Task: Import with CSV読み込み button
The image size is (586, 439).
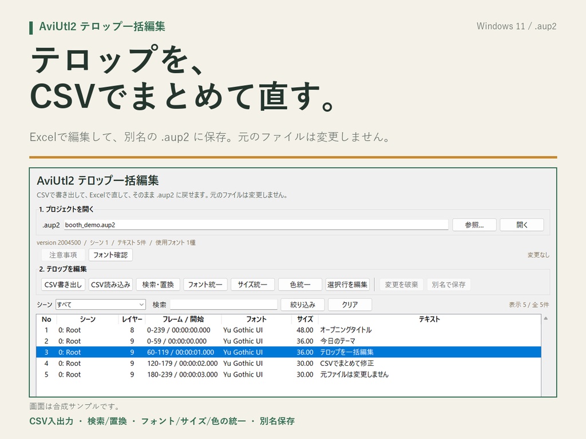Action: coord(110,285)
